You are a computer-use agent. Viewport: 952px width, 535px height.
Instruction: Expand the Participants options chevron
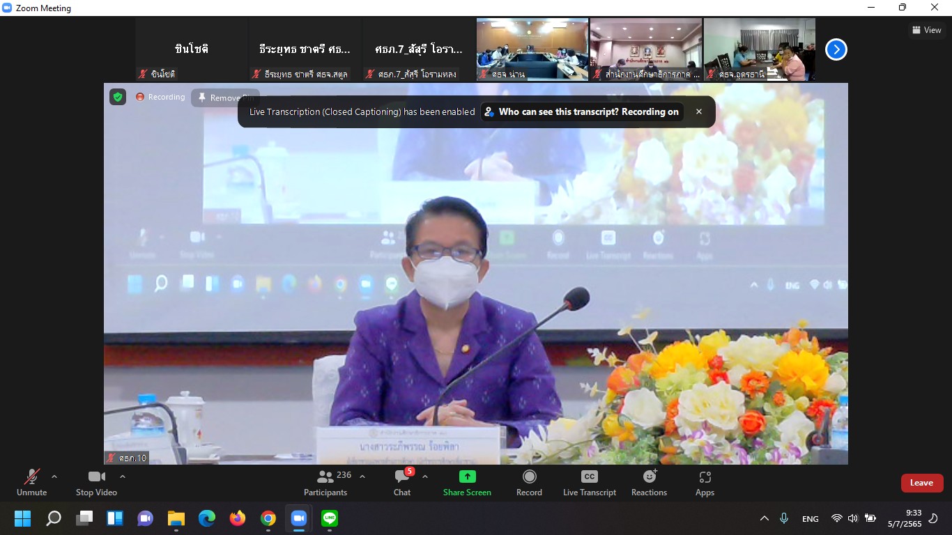click(362, 476)
